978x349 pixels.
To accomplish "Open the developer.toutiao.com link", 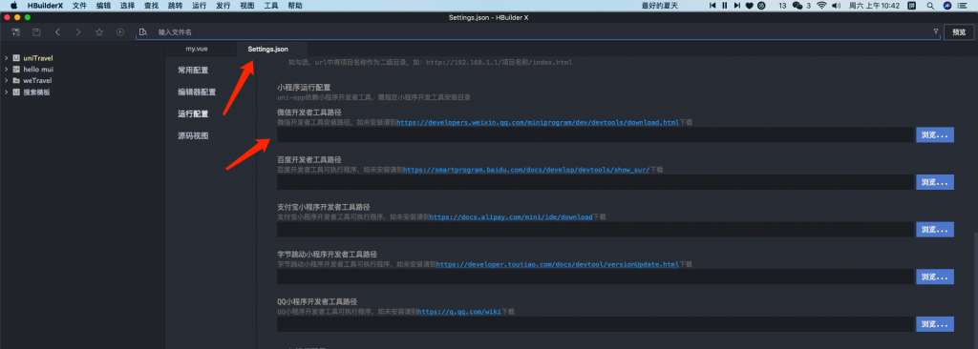I will (557, 264).
